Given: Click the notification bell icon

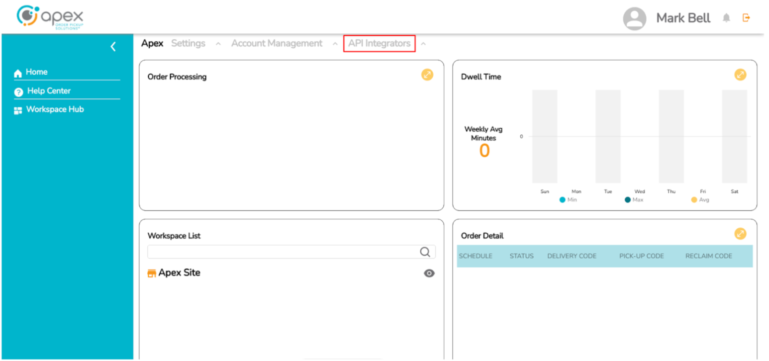Looking at the screenshot, I should [726, 18].
